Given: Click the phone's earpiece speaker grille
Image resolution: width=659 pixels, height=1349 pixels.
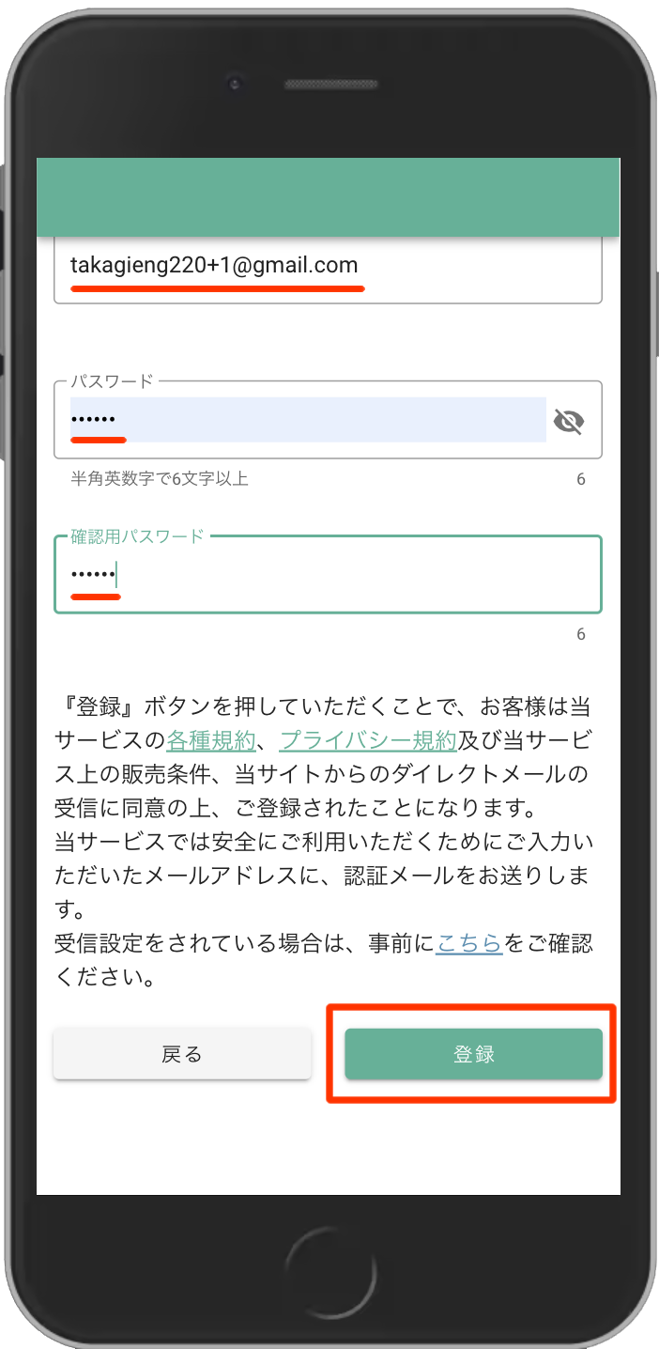Looking at the screenshot, I should coord(329,84).
